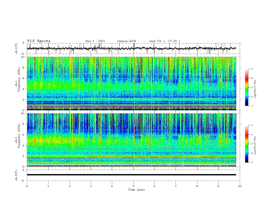Viewport: 270px width, 209px height.
Task: Select the "start UT = 13:20:1" text
Action: tap(165, 41)
